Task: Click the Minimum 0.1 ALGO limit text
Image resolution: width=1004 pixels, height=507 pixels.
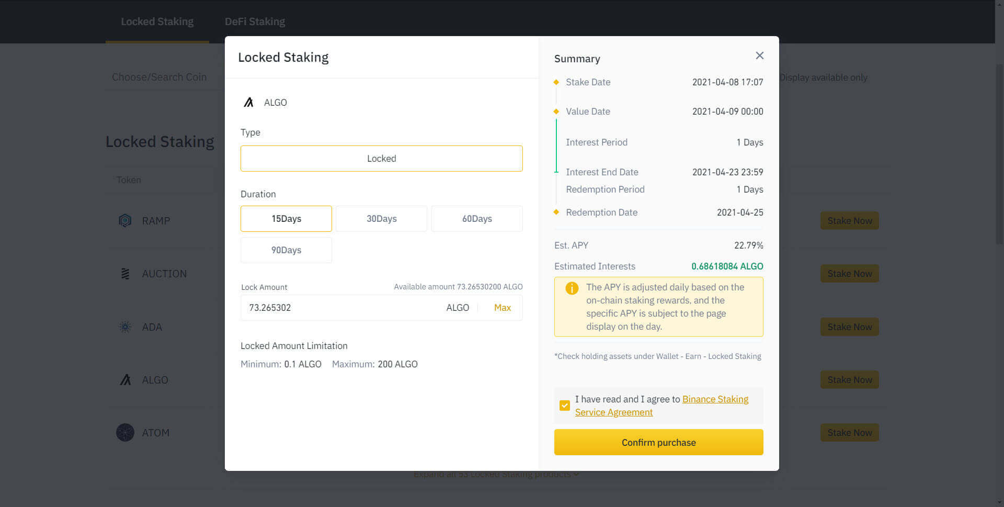Action: pos(281,364)
